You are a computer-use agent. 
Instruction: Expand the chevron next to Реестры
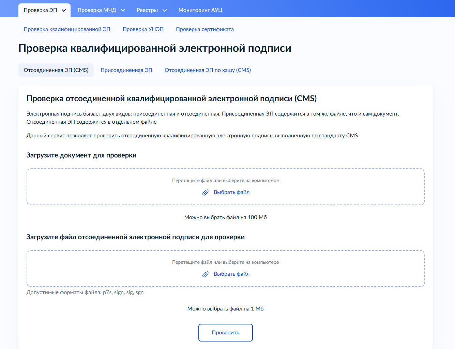pos(165,10)
